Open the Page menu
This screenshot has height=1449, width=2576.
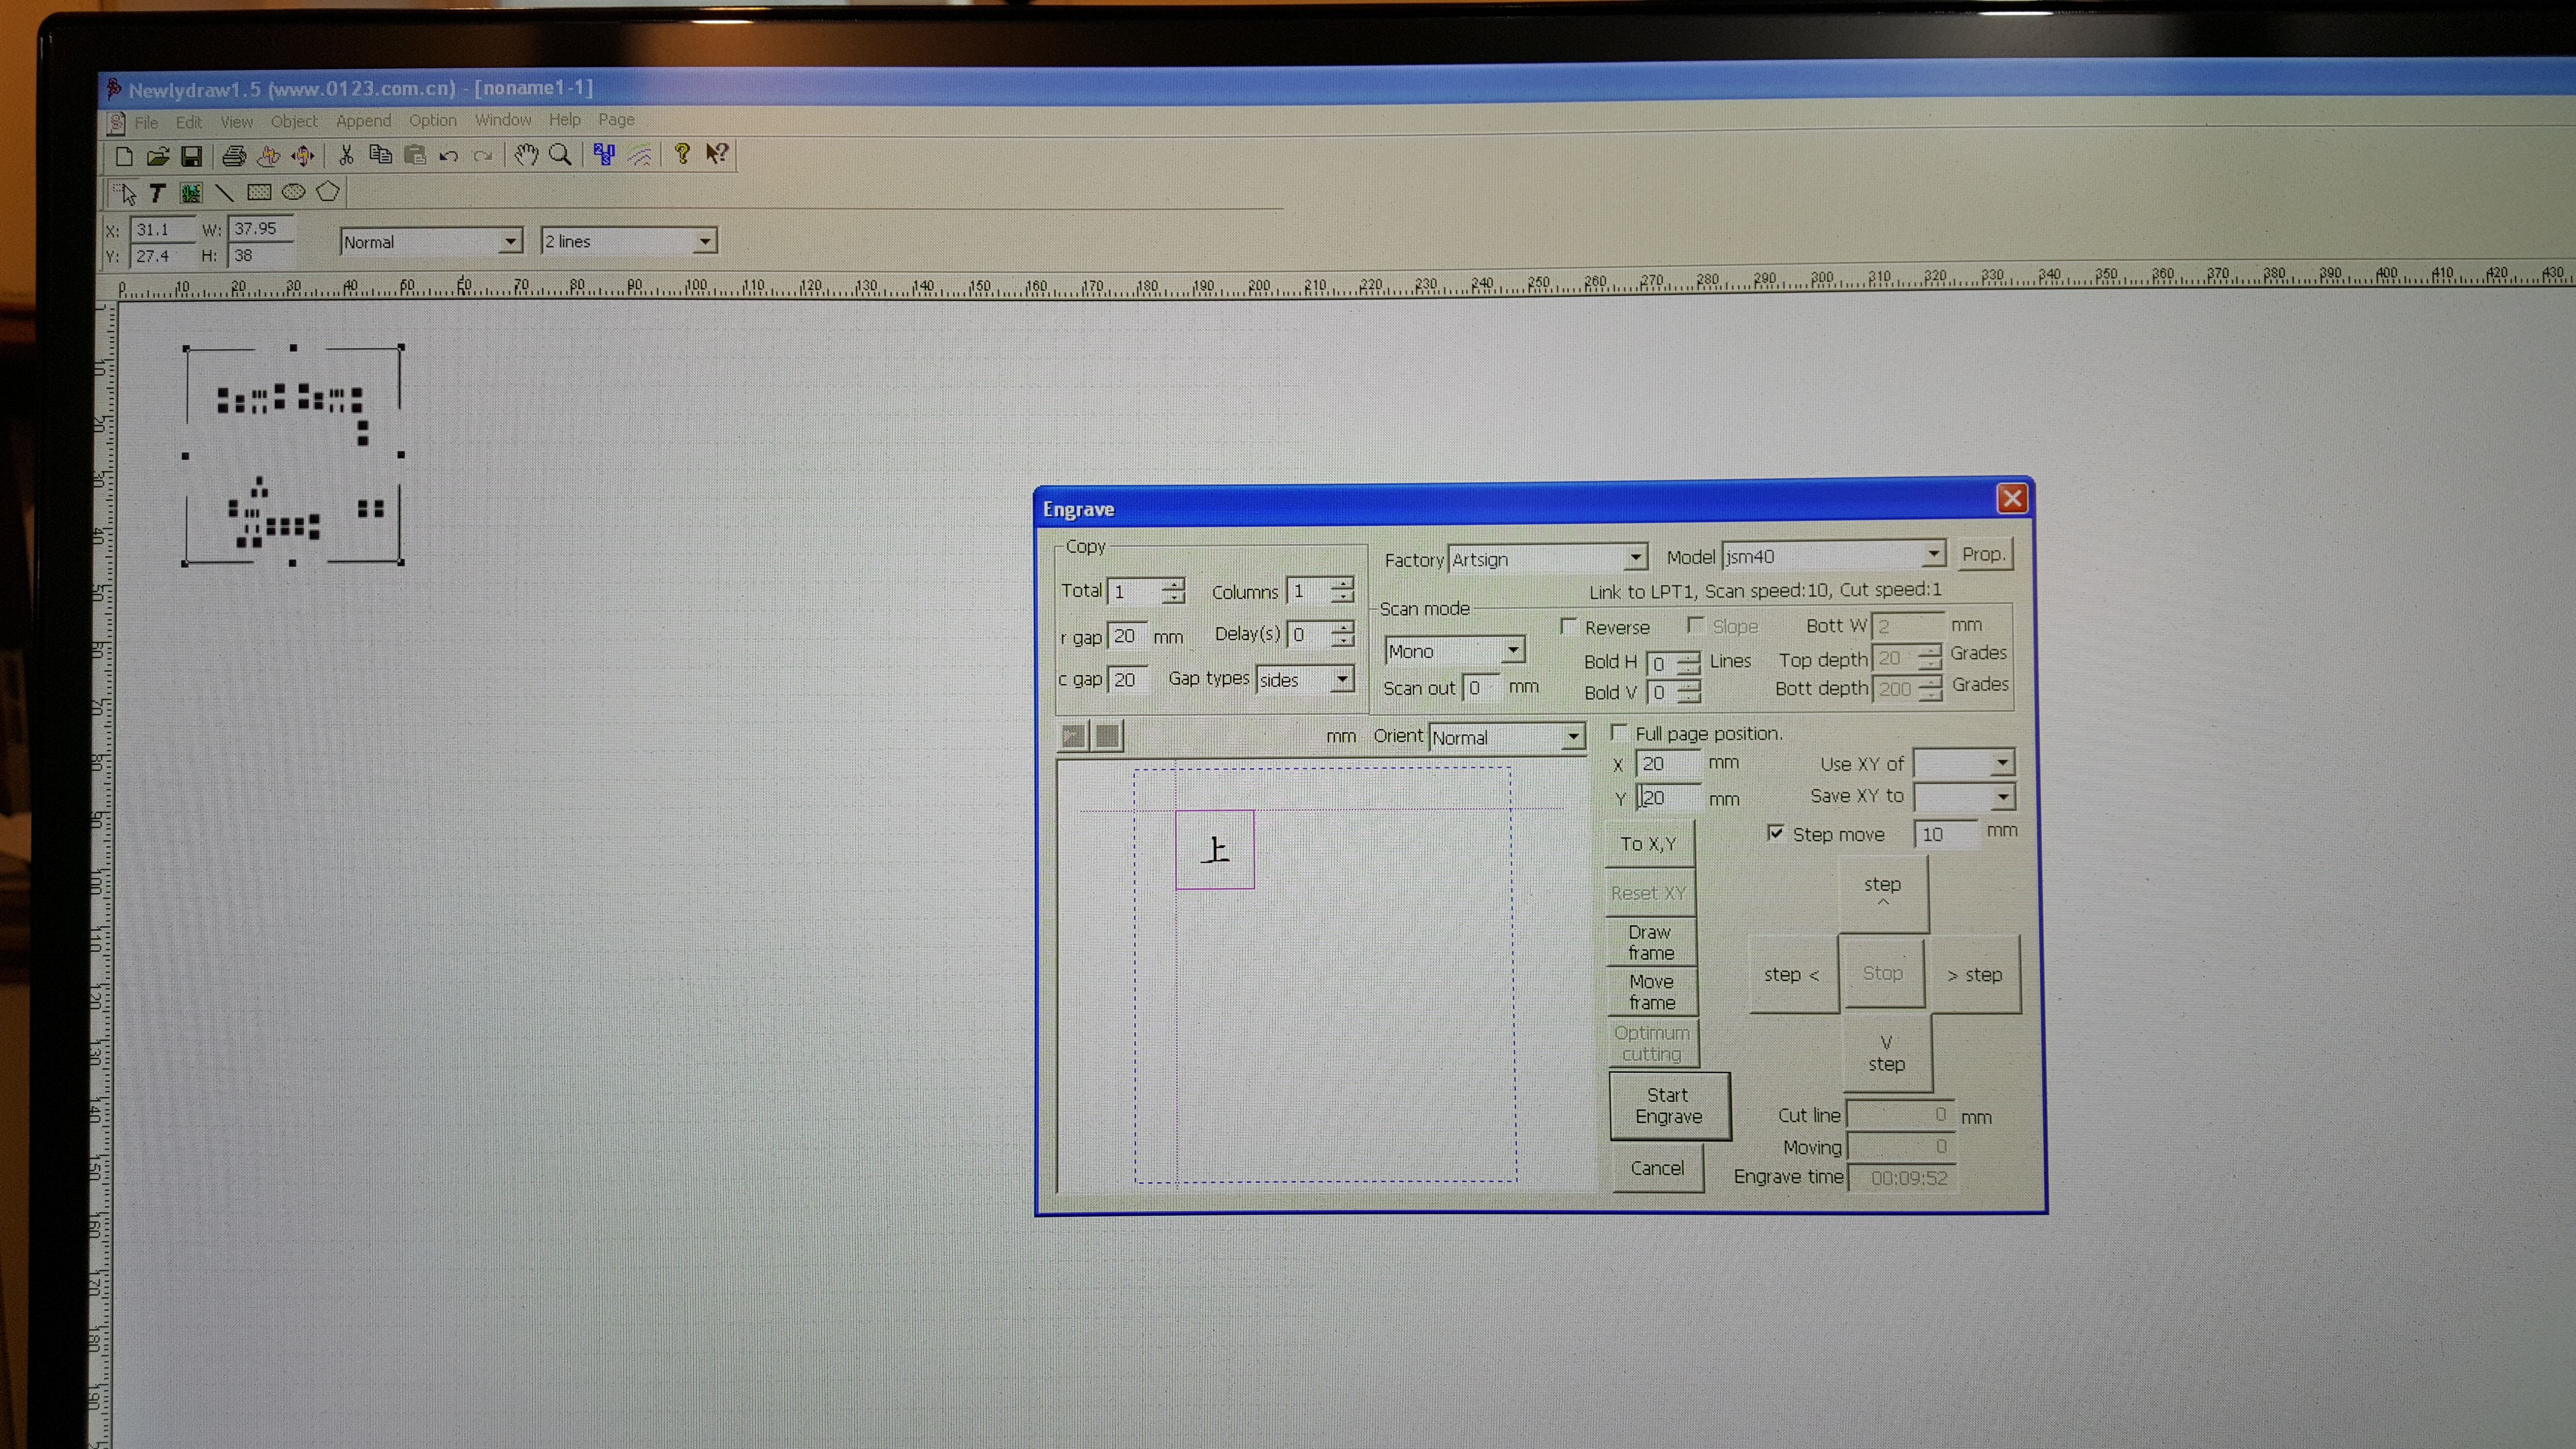(x=616, y=119)
